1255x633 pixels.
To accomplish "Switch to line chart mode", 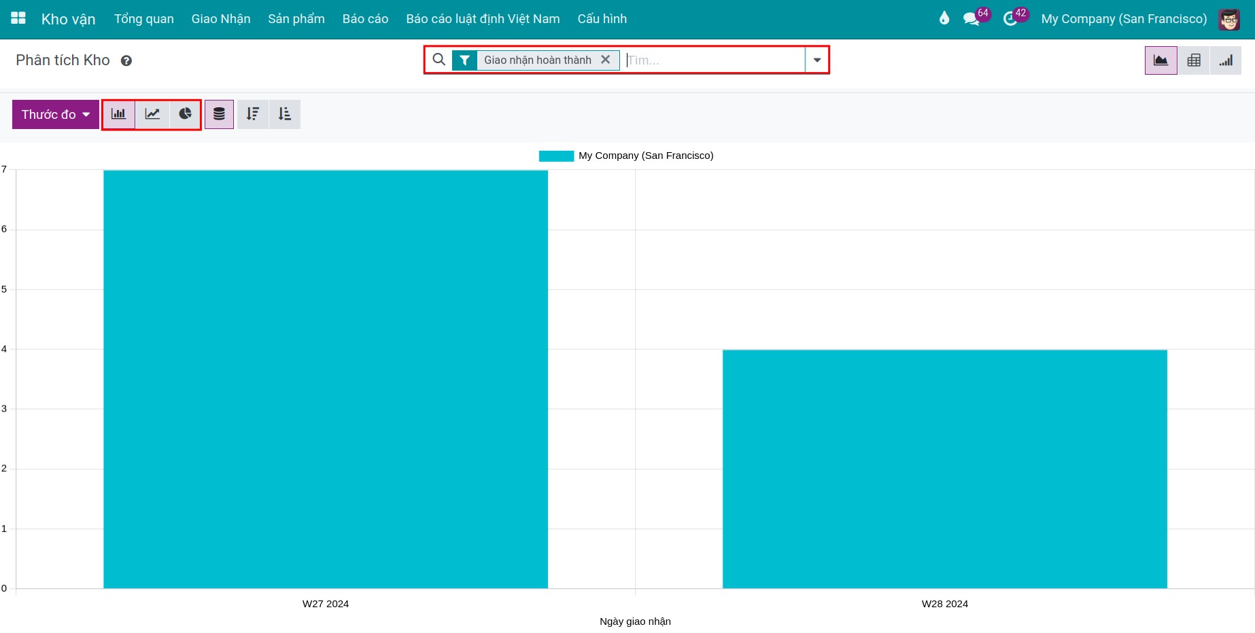I will 152,114.
